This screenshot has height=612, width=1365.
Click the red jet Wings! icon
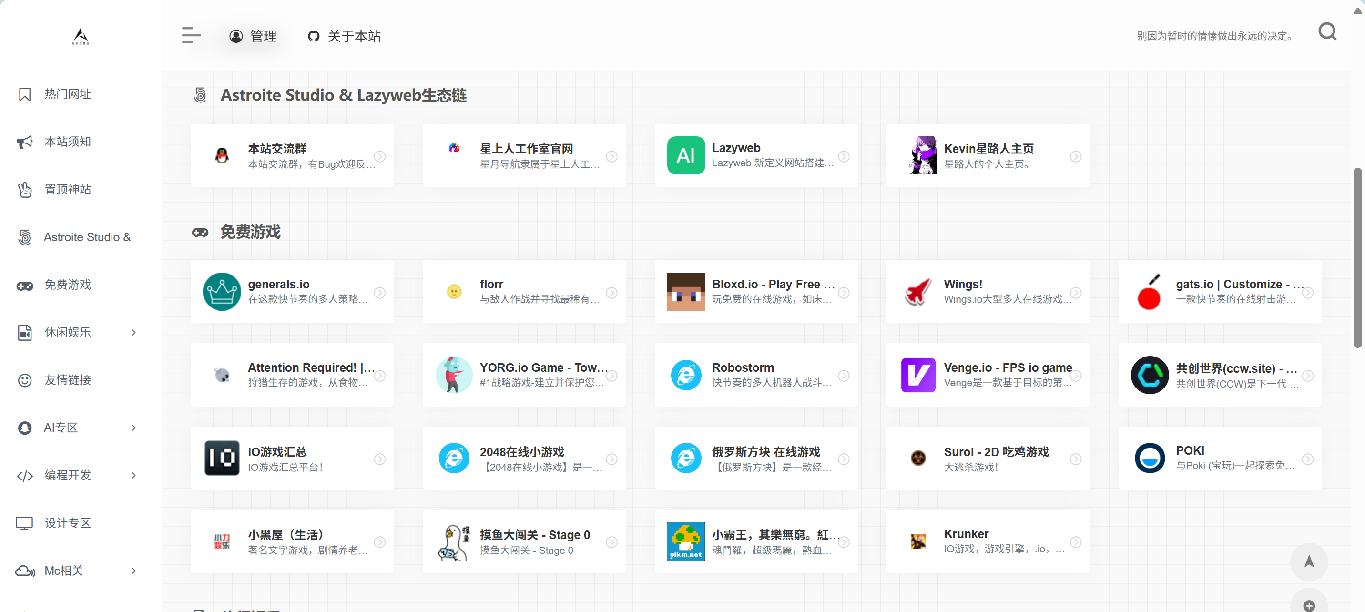(x=918, y=292)
